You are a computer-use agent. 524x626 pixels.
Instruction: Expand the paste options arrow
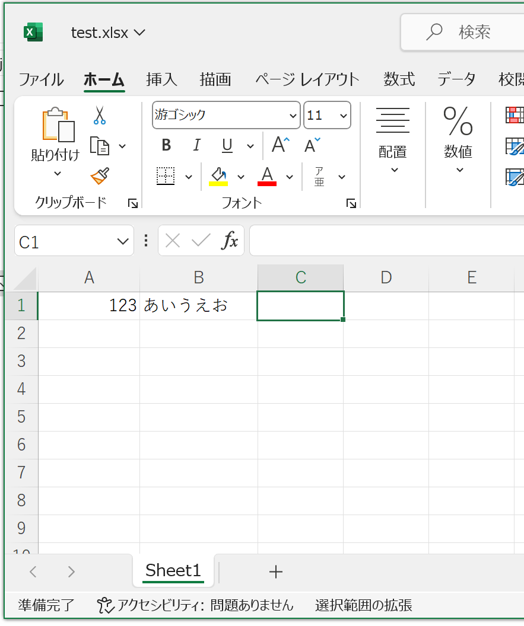(58, 173)
